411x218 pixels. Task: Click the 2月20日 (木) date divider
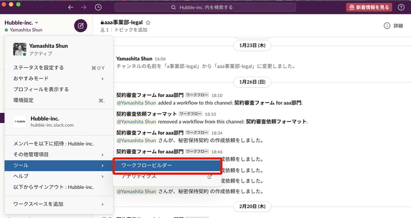tap(252, 206)
